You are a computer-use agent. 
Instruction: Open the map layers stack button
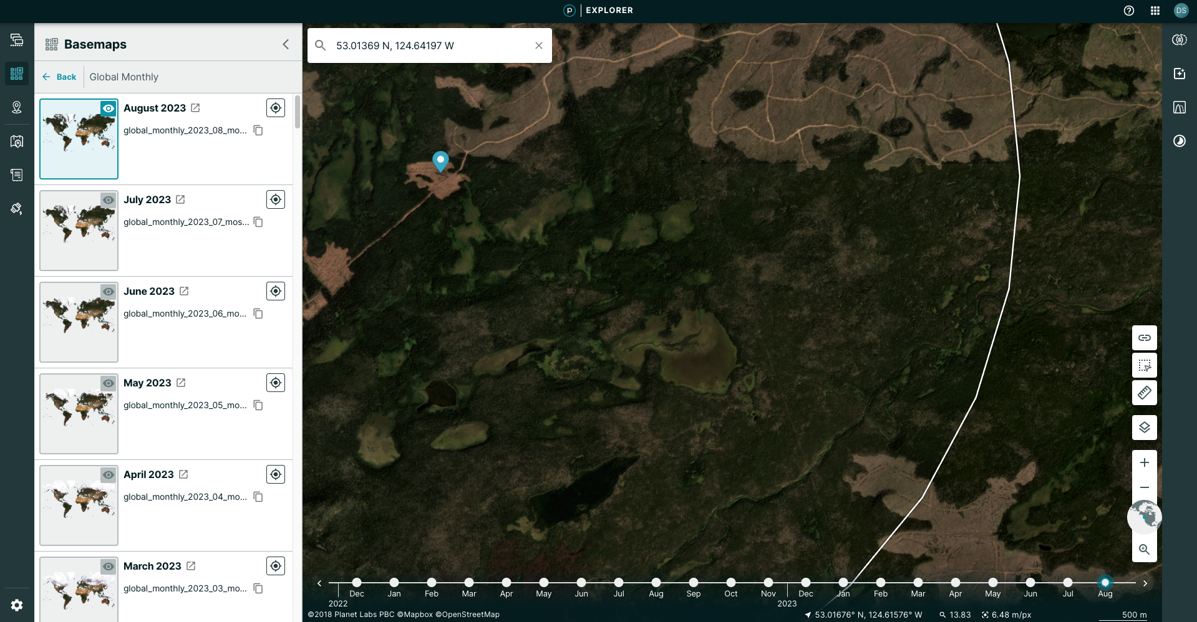click(x=1145, y=428)
